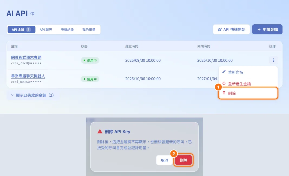Pick 刪除 from the actions menu
The height and width of the screenshot is (176, 289).
pos(248,93)
